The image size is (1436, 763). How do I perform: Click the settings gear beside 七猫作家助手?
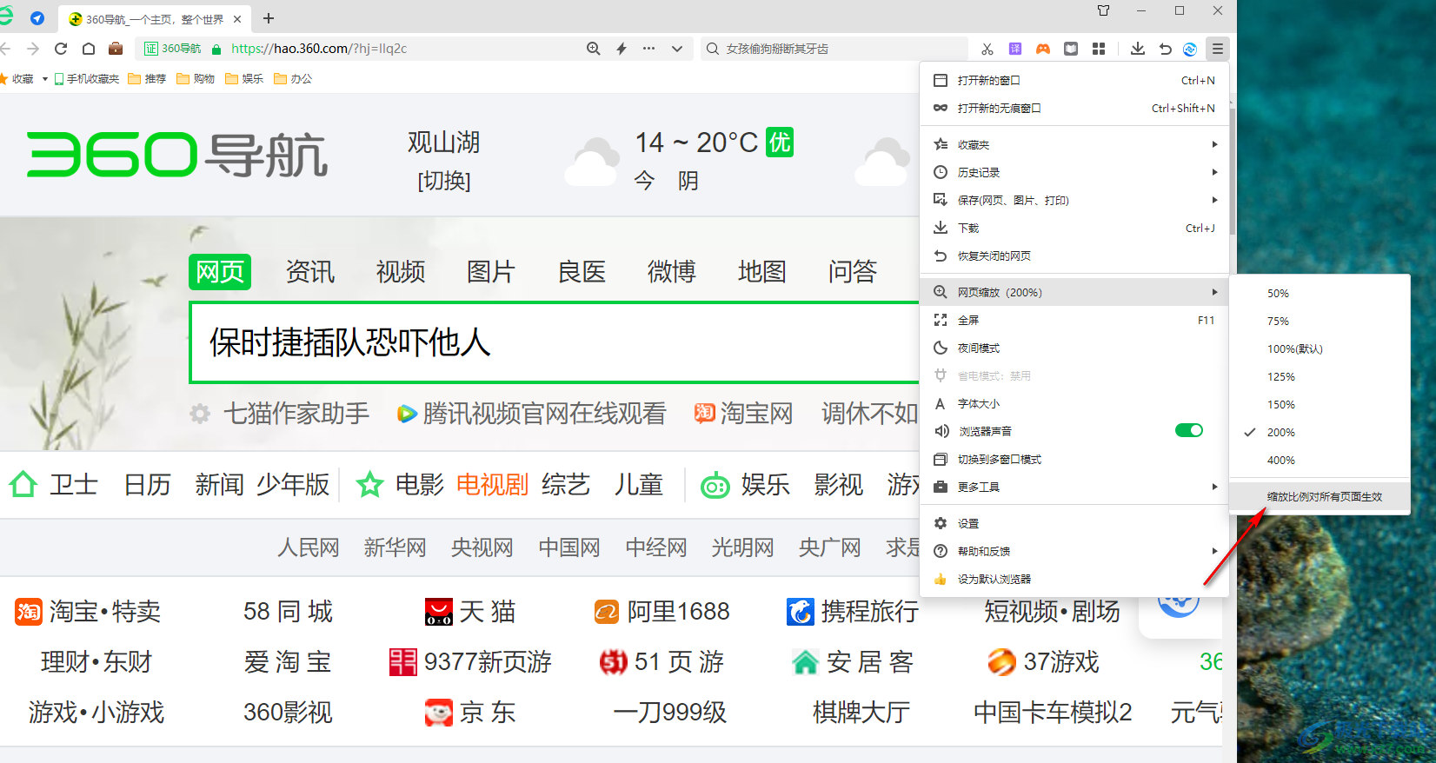[x=200, y=414]
